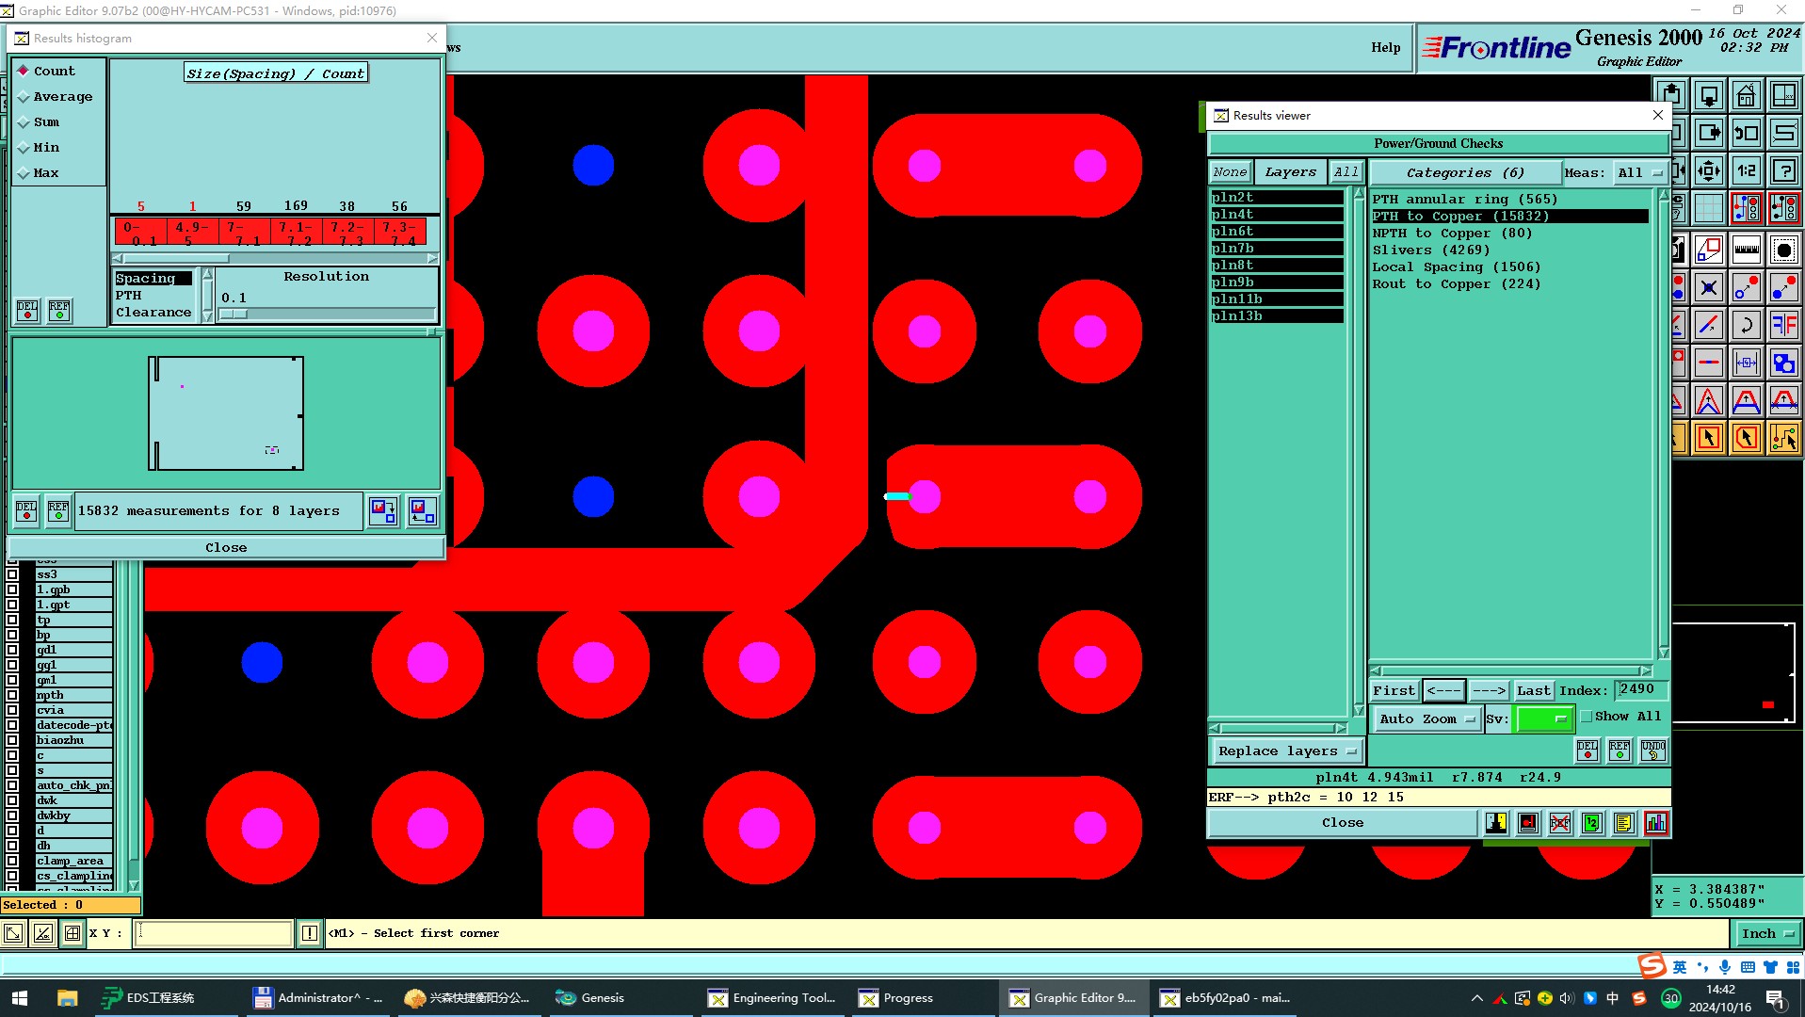Click the ruler measurement tool icon

(1746, 250)
